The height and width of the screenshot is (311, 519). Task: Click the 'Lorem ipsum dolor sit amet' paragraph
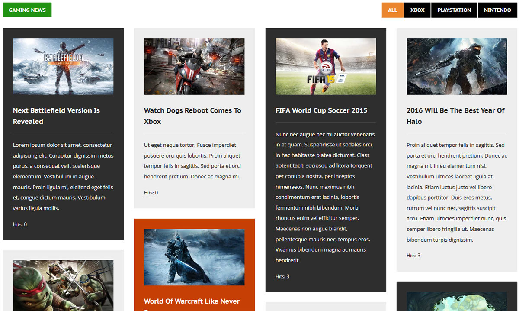[63, 177]
